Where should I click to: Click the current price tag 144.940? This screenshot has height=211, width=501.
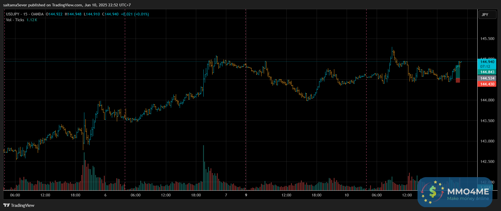(487, 62)
